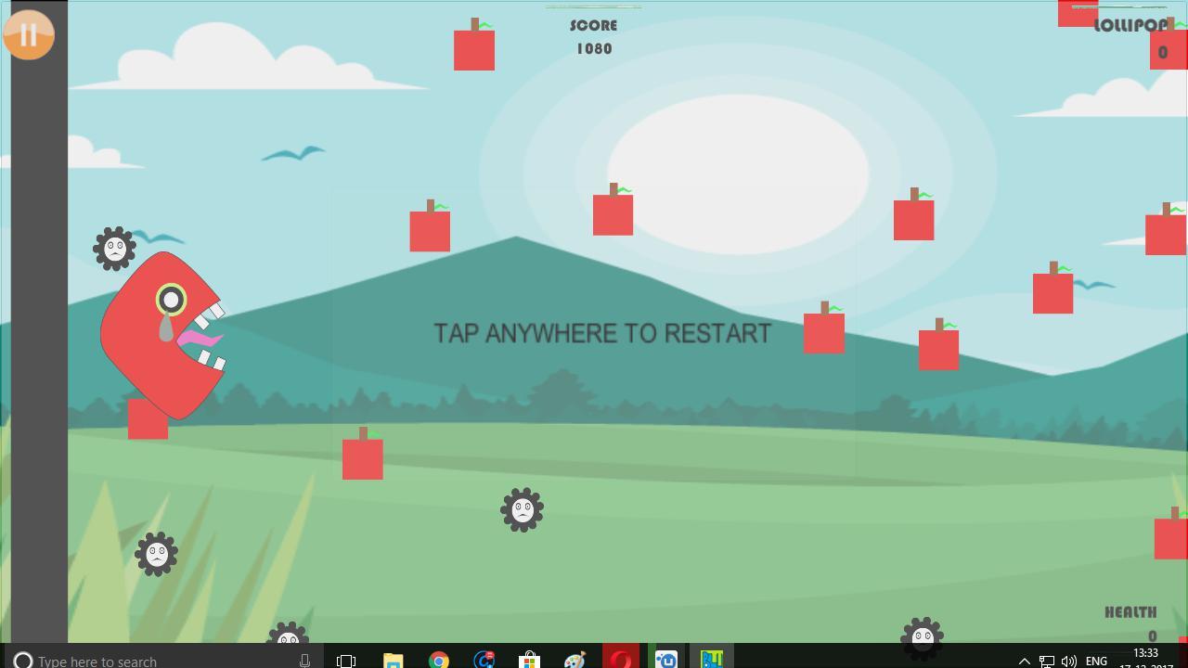The height and width of the screenshot is (668, 1188).
Task: Click the apple left of the SCORE label
Action: coord(474,49)
